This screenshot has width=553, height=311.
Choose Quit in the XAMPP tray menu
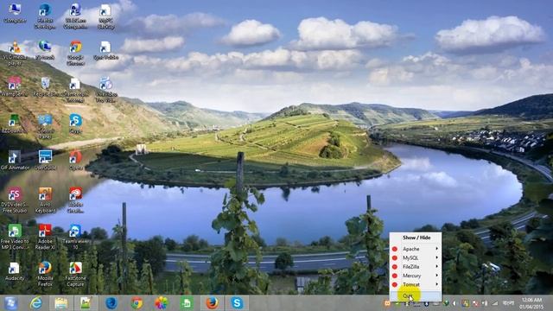pos(416,295)
